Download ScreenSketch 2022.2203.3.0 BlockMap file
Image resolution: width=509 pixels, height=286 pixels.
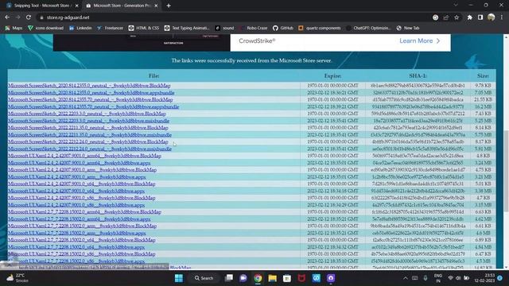coord(87,114)
